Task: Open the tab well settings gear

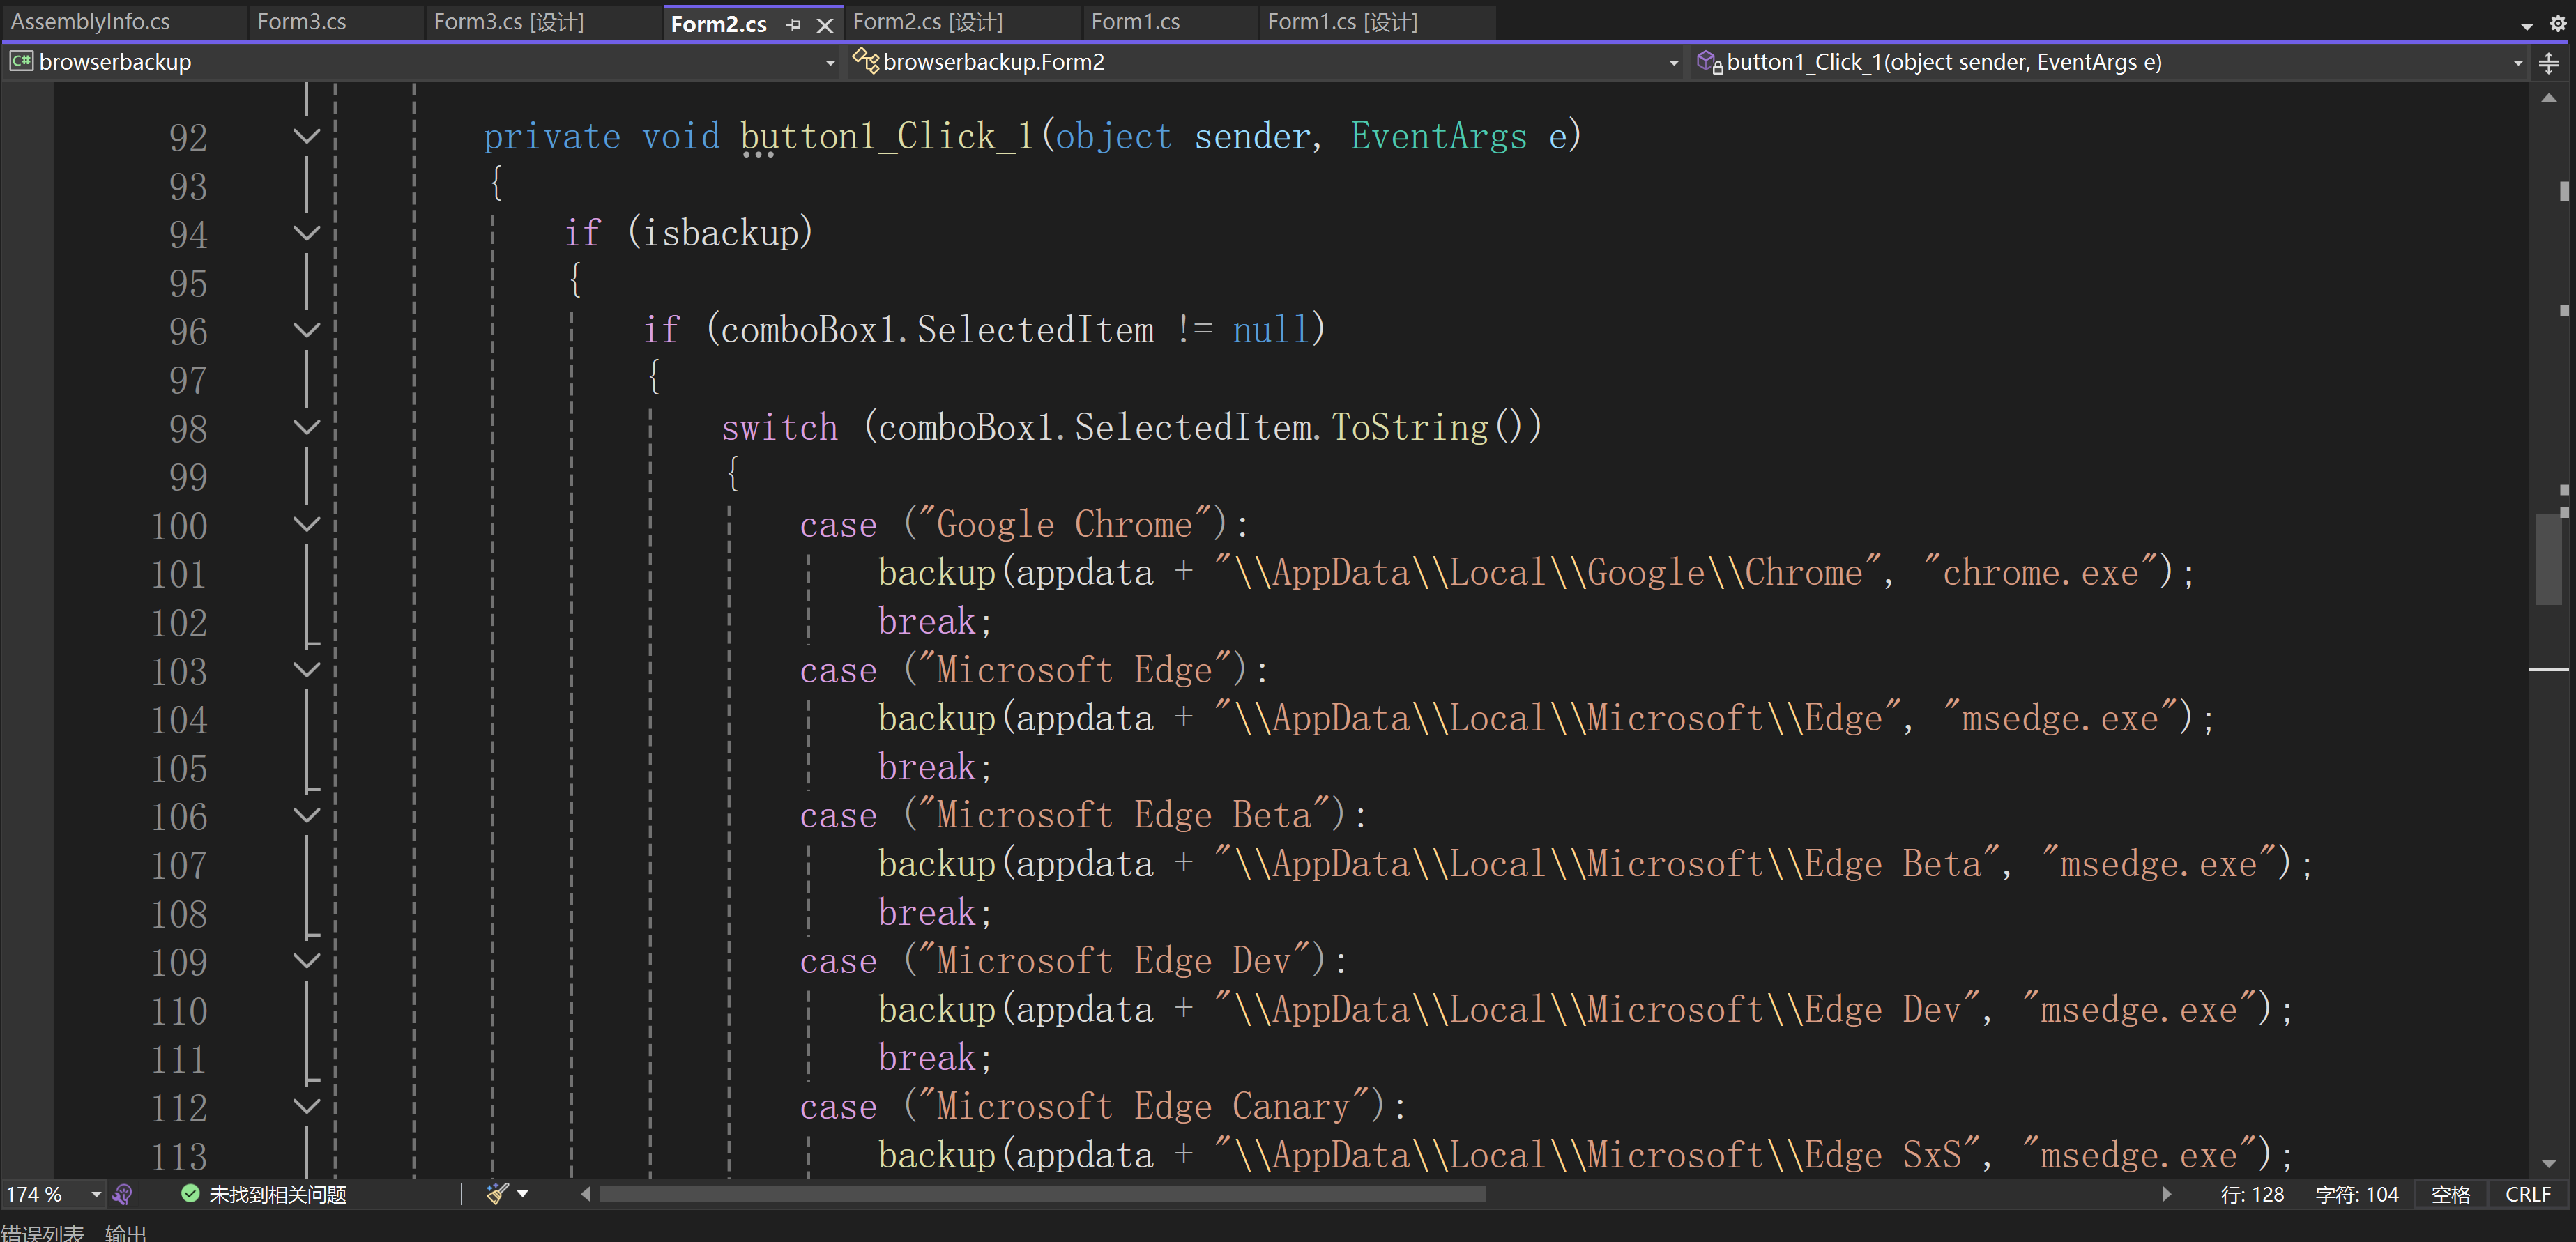Action: pyautogui.click(x=2557, y=23)
